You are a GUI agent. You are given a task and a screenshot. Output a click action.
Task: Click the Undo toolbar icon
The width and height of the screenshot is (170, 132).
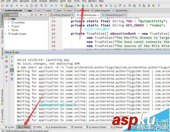(17, 5)
